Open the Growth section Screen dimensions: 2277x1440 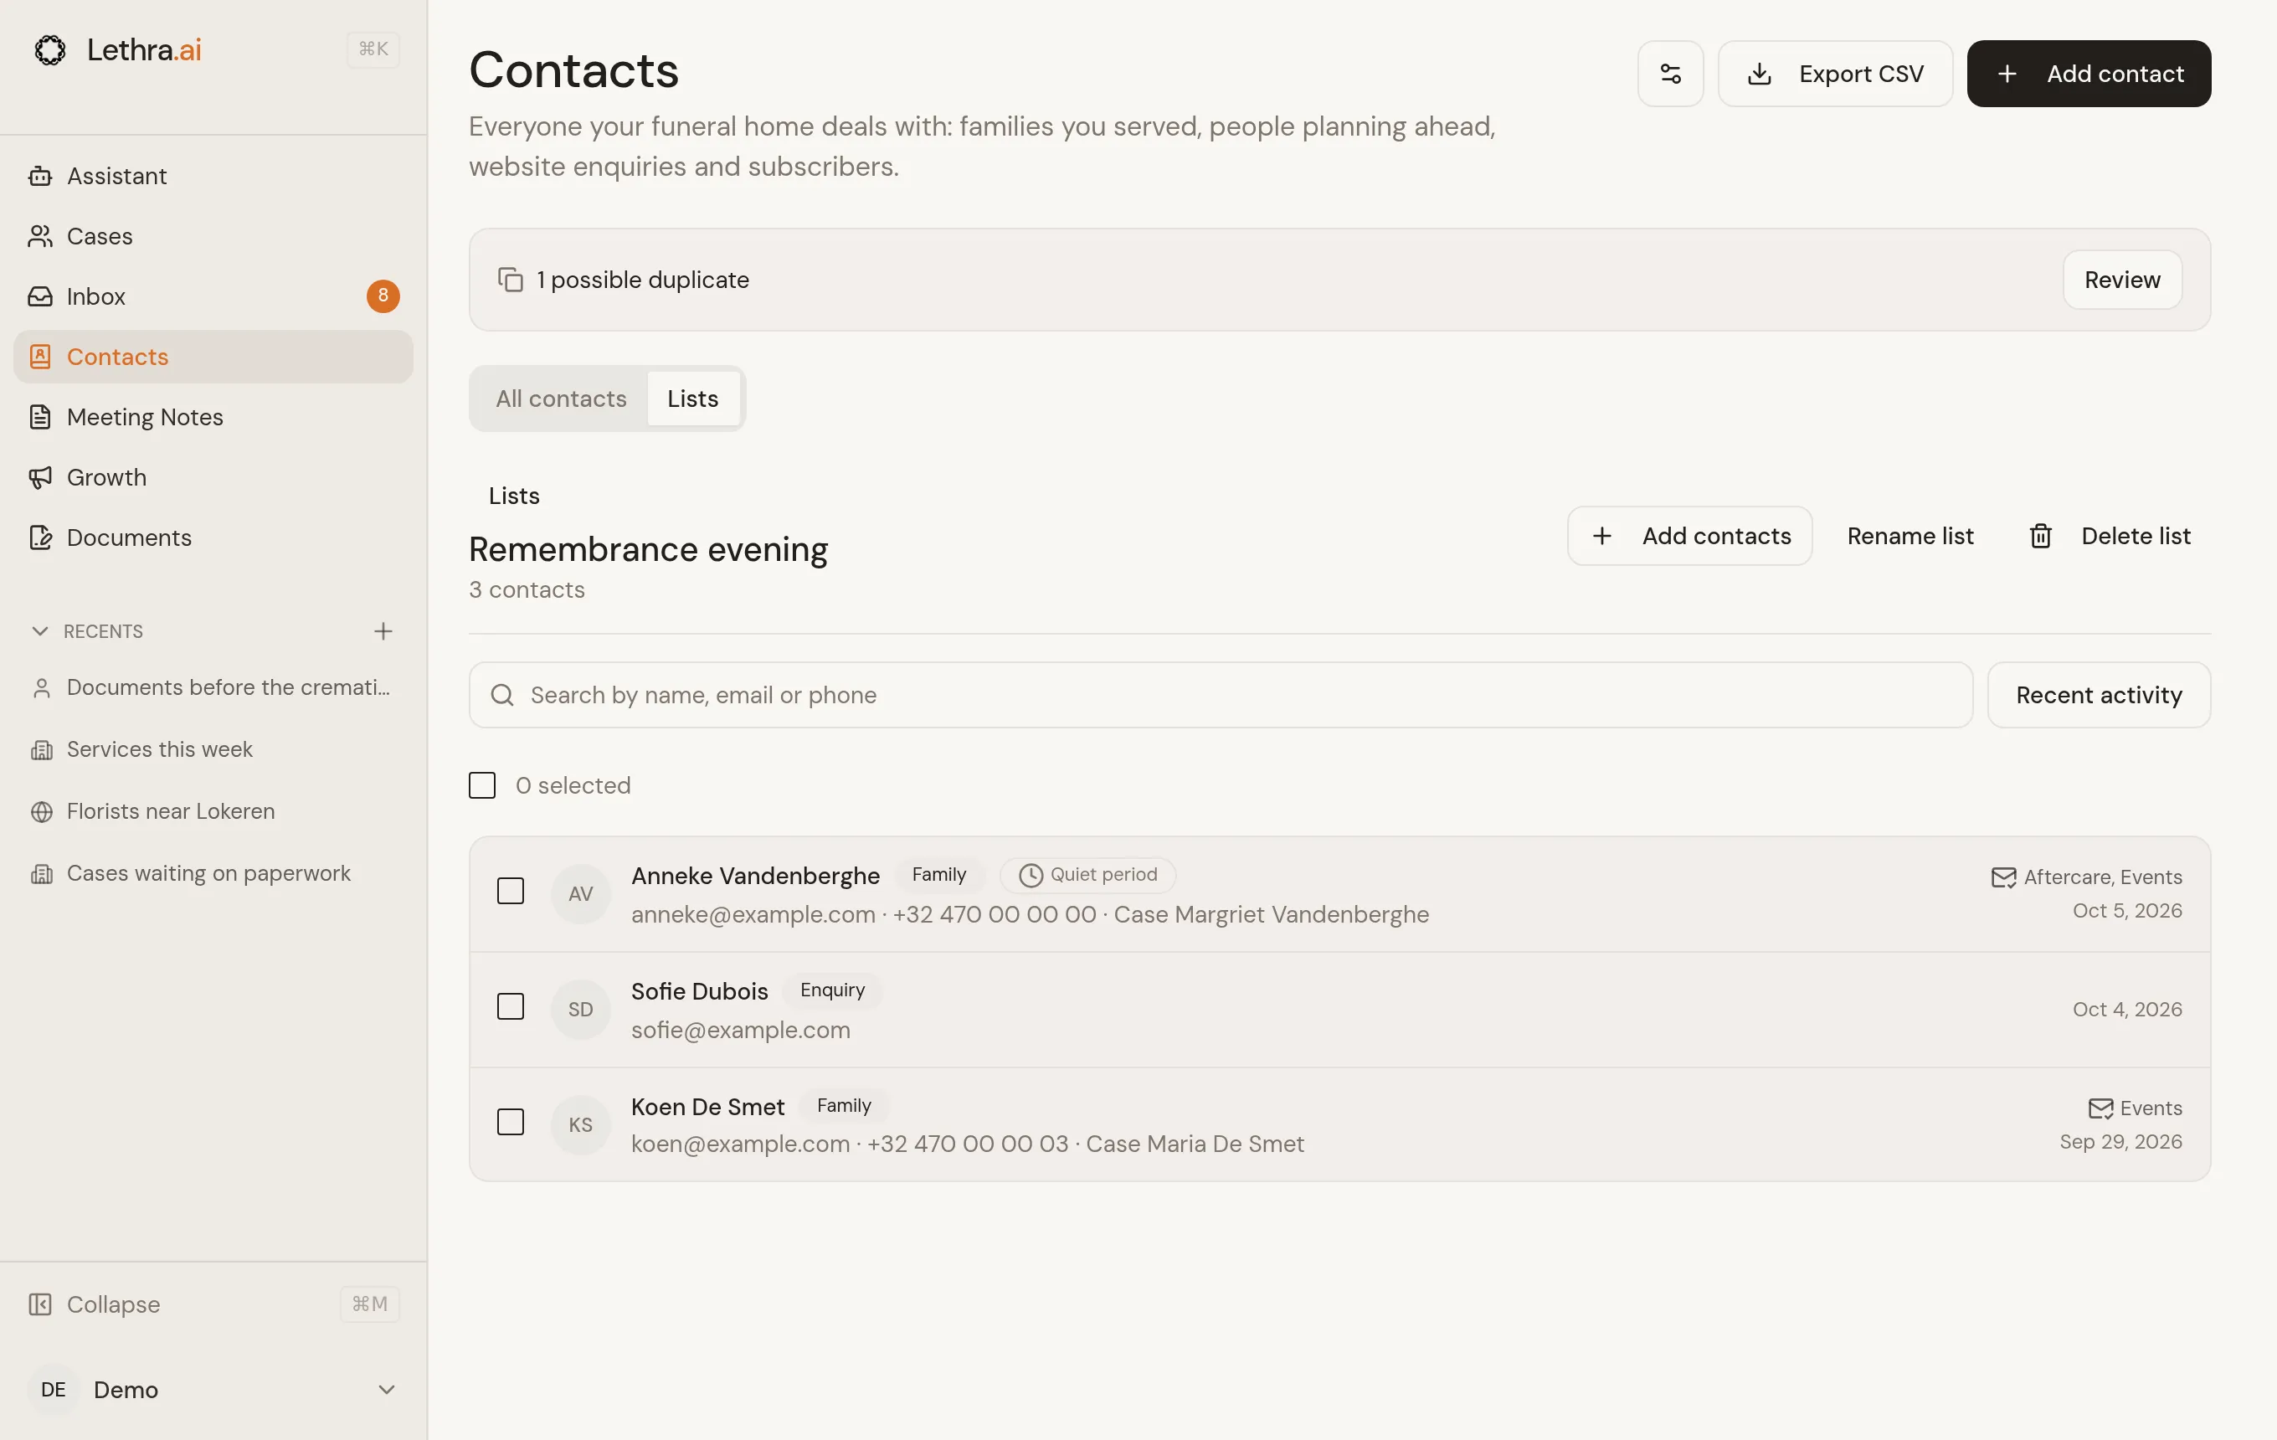pyautogui.click(x=213, y=477)
